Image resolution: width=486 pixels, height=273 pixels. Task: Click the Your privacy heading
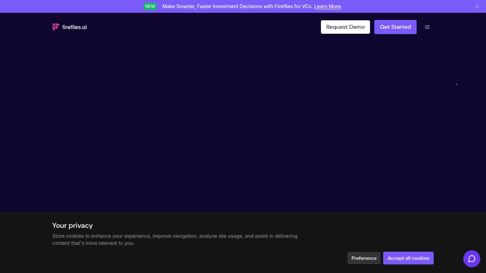(x=72, y=225)
